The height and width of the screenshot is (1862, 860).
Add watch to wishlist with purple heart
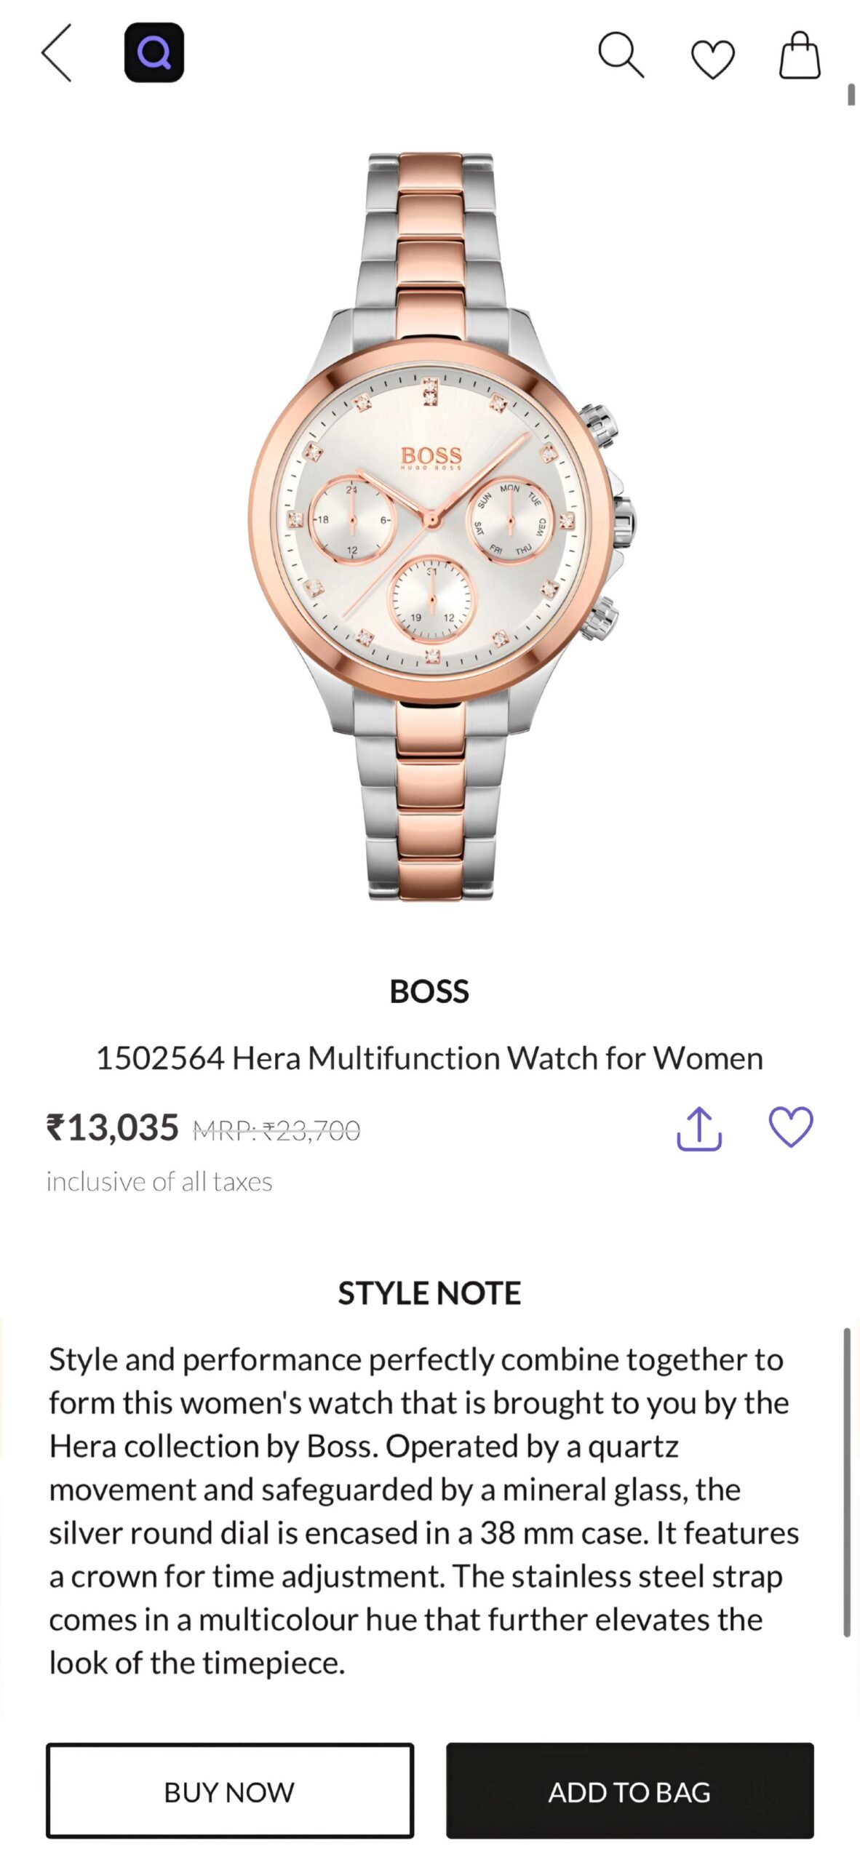(791, 1127)
